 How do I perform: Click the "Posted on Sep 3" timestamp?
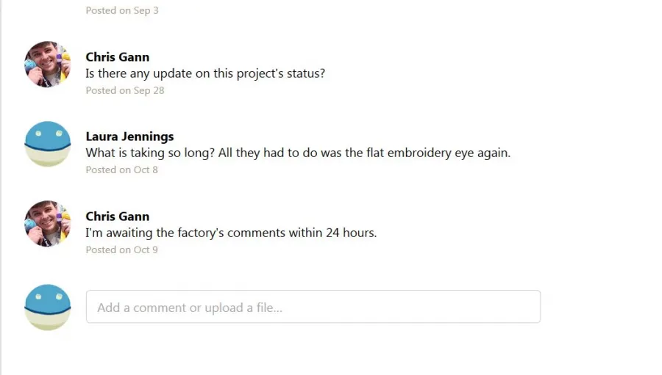point(121,10)
